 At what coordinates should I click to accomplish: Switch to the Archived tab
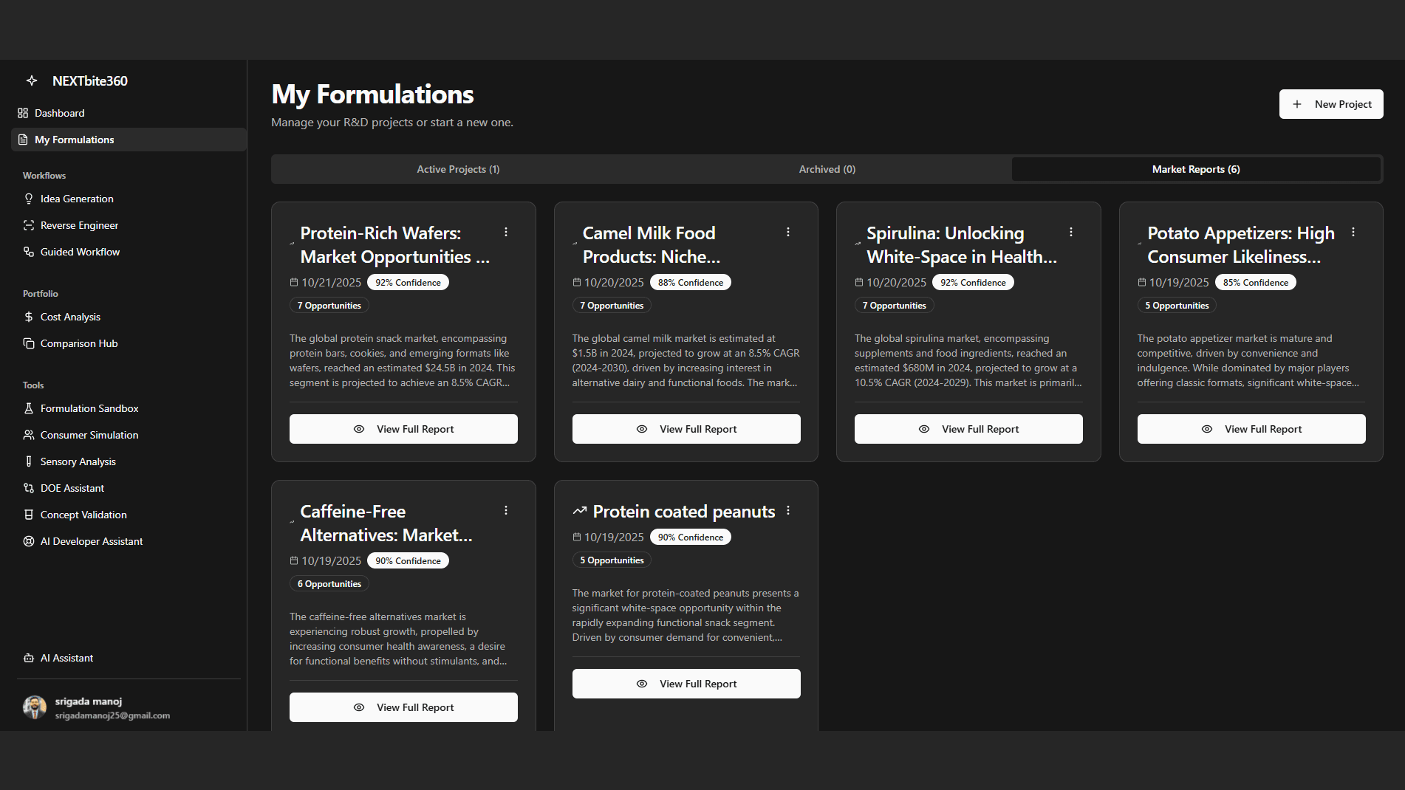[x=827, y=169]
